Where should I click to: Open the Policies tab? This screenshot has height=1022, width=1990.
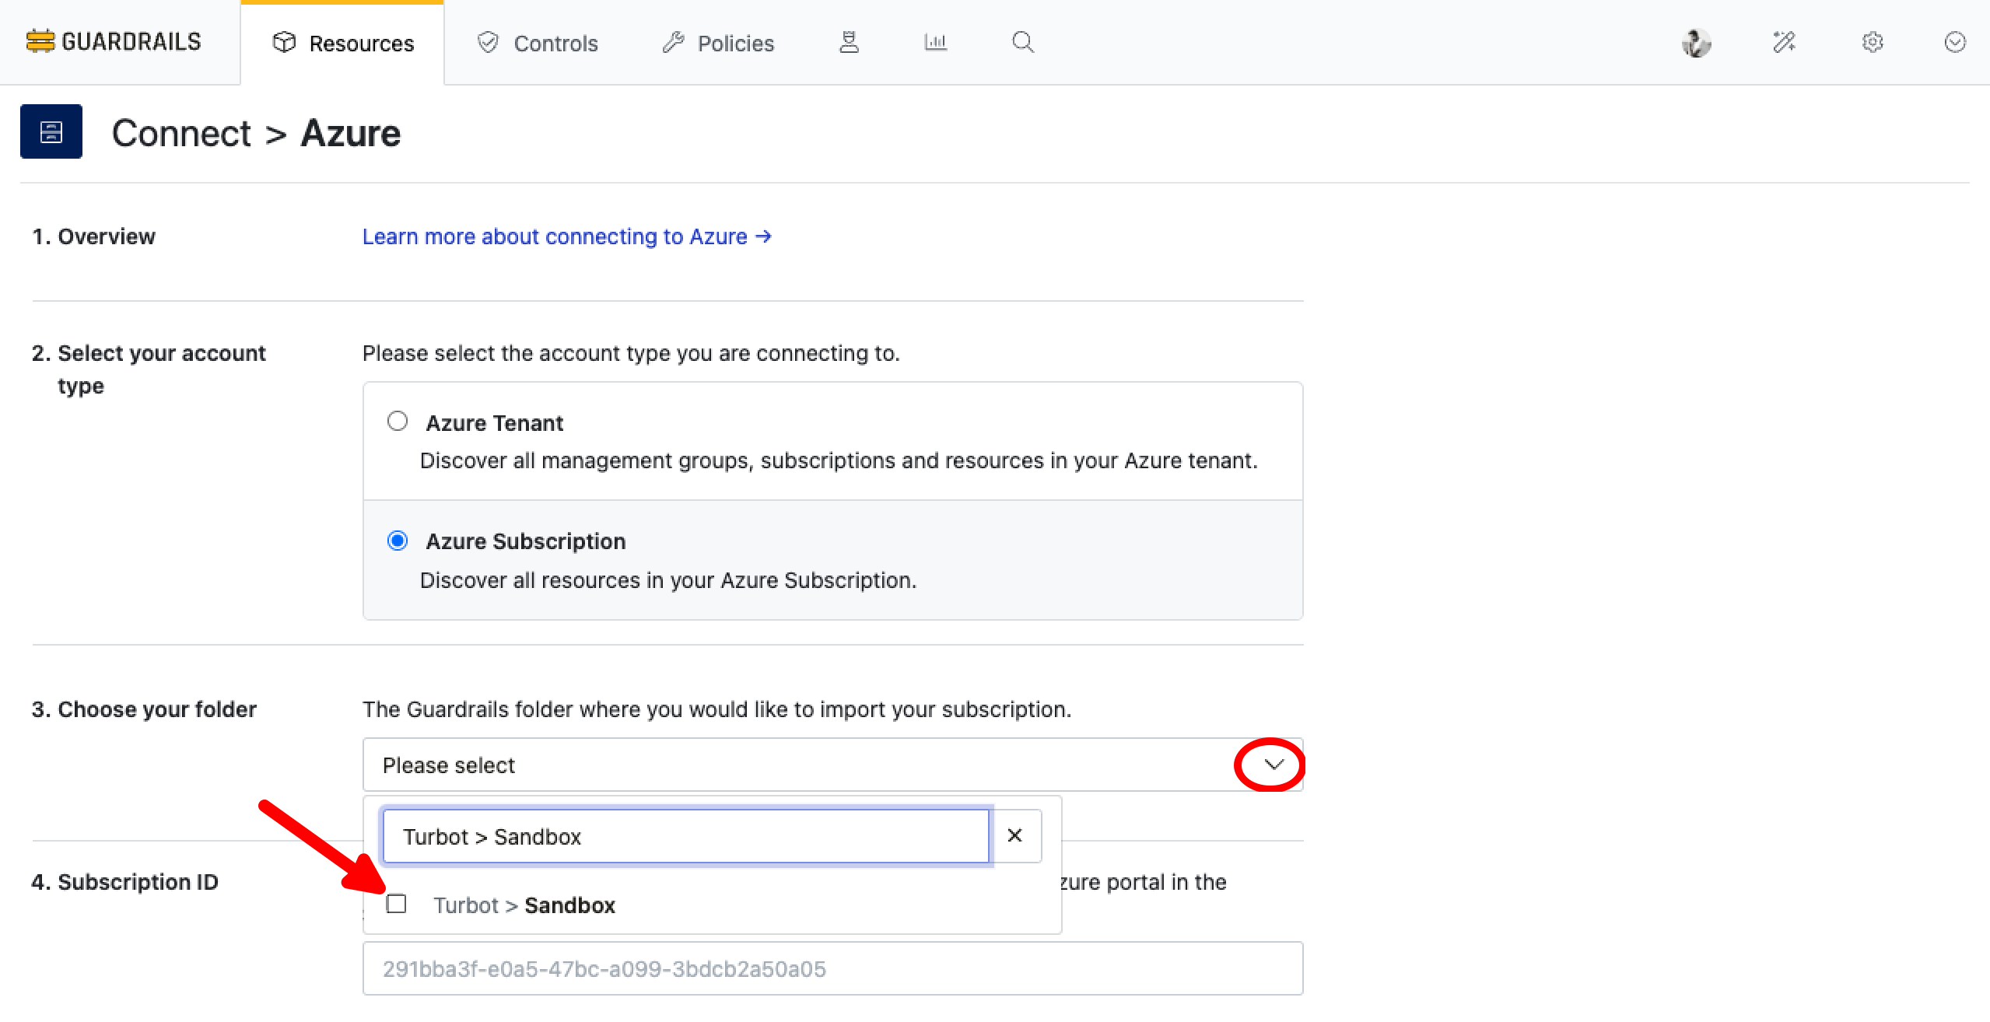pos(718,43)
